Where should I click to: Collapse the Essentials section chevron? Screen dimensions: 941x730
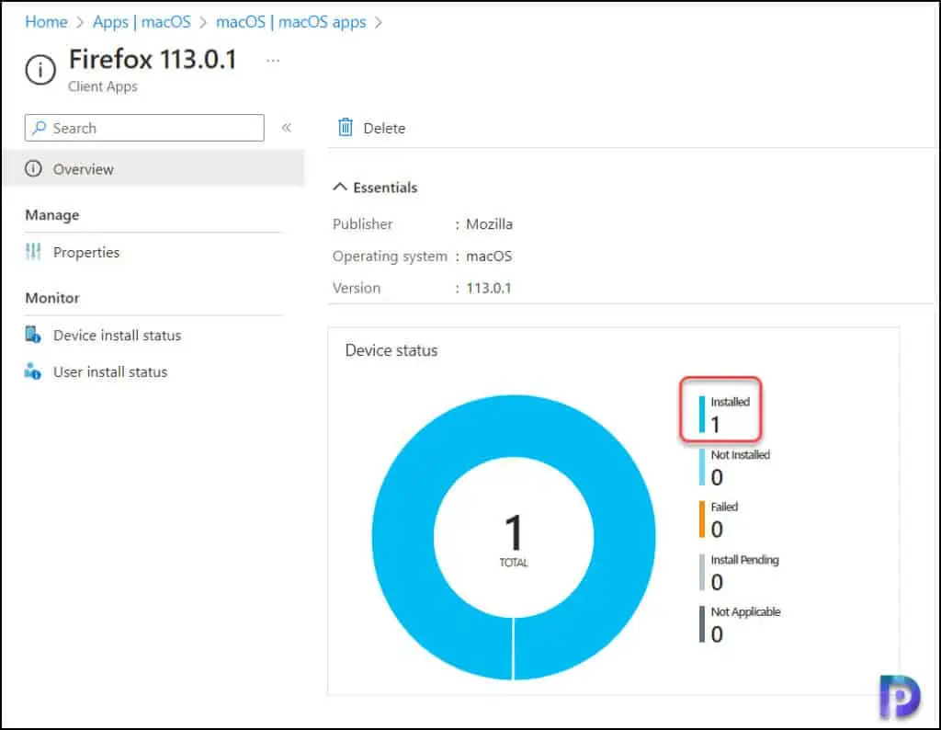(340, 187)
